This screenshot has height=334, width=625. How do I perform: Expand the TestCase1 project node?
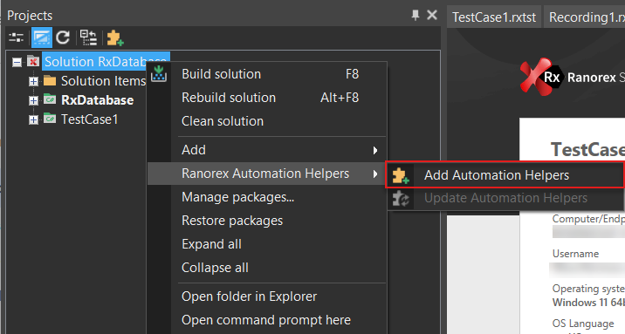click(33, 119)
